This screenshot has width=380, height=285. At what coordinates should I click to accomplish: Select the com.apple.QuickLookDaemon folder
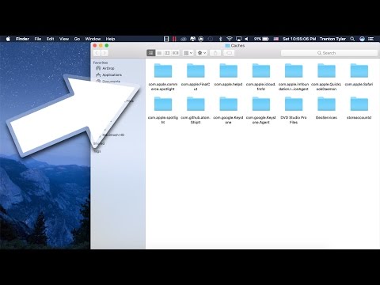(326, 77)
